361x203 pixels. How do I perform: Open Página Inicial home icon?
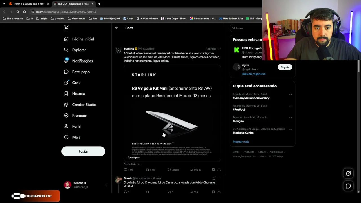pos(66,39)
